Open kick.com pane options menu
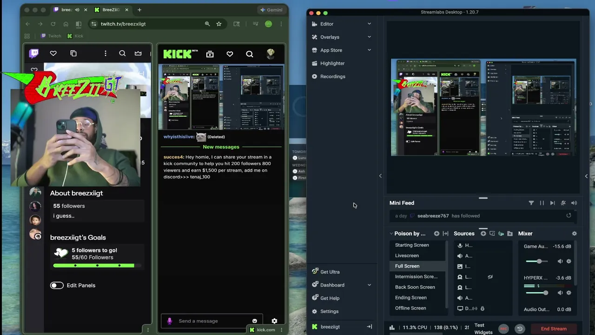Screen dimensions: 595x335 281,330
